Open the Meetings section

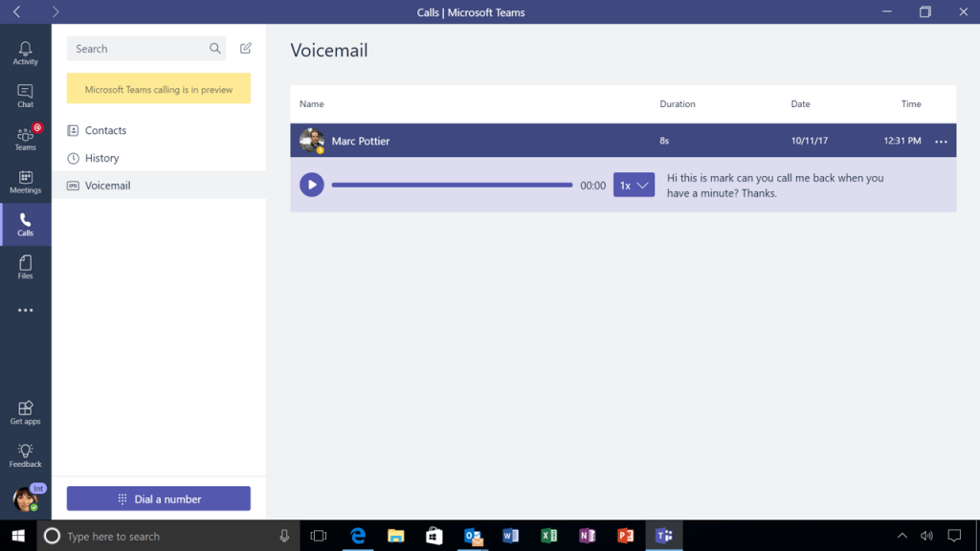25,183
